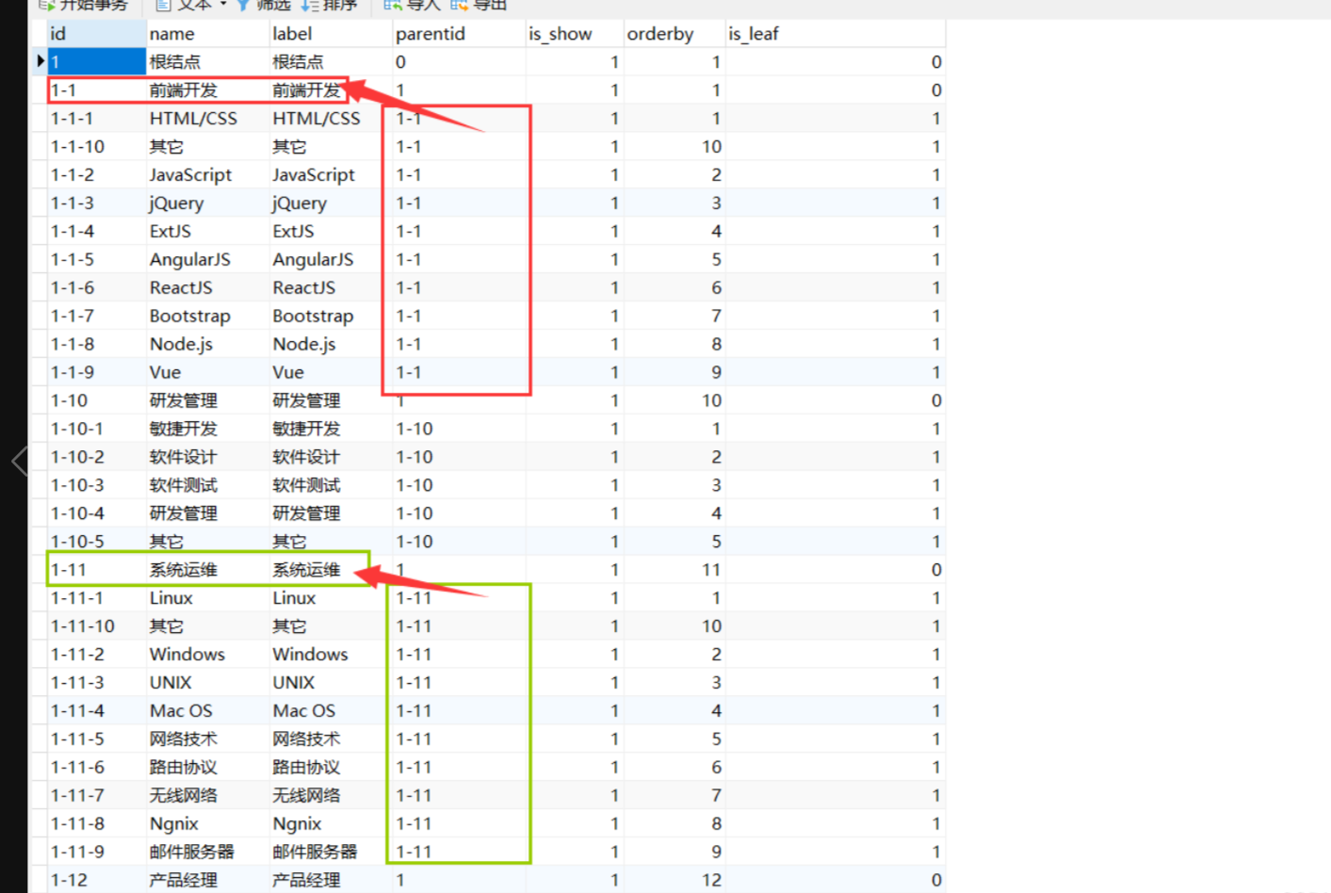
Task: Select is_leaf cell of row 1-12
Action: pyautogui.click(x=836, y=881)
